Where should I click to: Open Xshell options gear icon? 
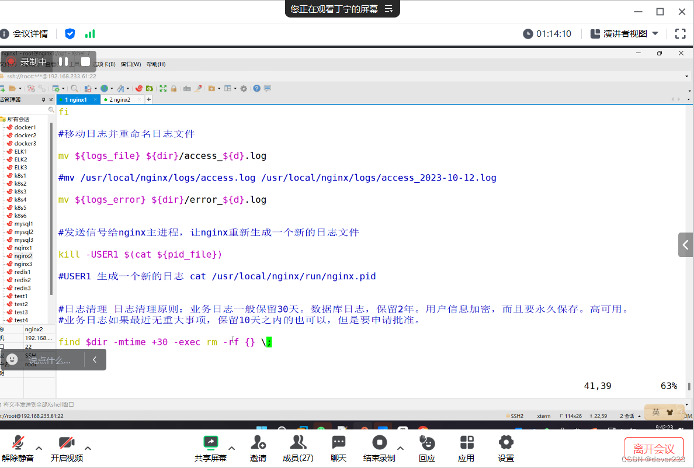(x=244, y=89)
